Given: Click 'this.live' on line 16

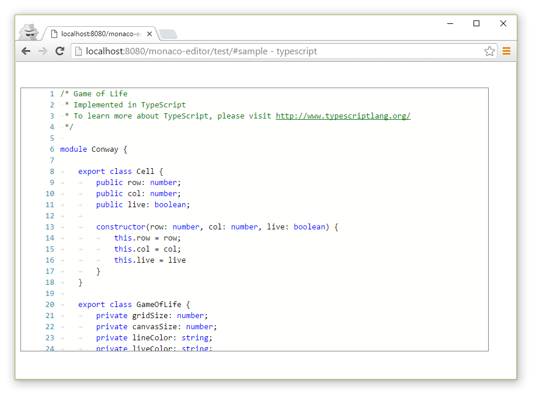Looking at the screenshot, I should [134, 260].
